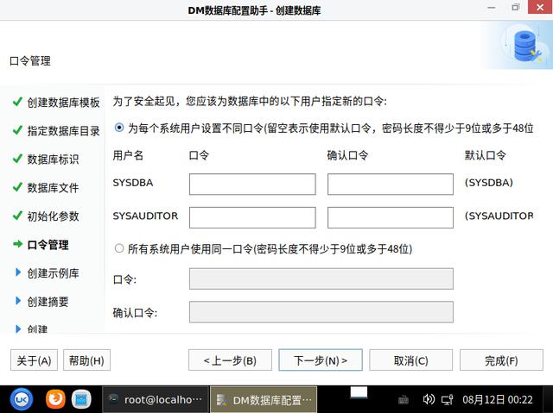Click the (SYSDBA) default password text
553x413 pixels.
(489, 183)
